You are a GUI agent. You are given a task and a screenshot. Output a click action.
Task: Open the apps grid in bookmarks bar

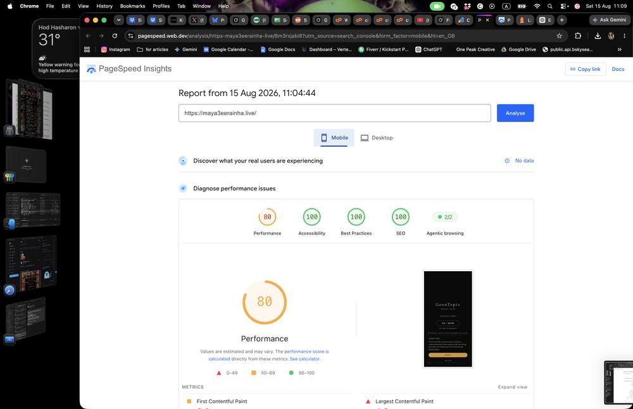point(87,49)
